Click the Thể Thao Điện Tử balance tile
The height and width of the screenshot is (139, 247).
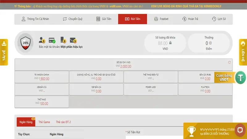point(151,77)
